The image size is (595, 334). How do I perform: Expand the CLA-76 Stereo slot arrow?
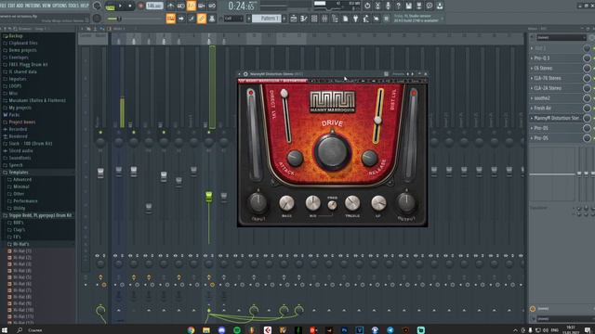532,78
